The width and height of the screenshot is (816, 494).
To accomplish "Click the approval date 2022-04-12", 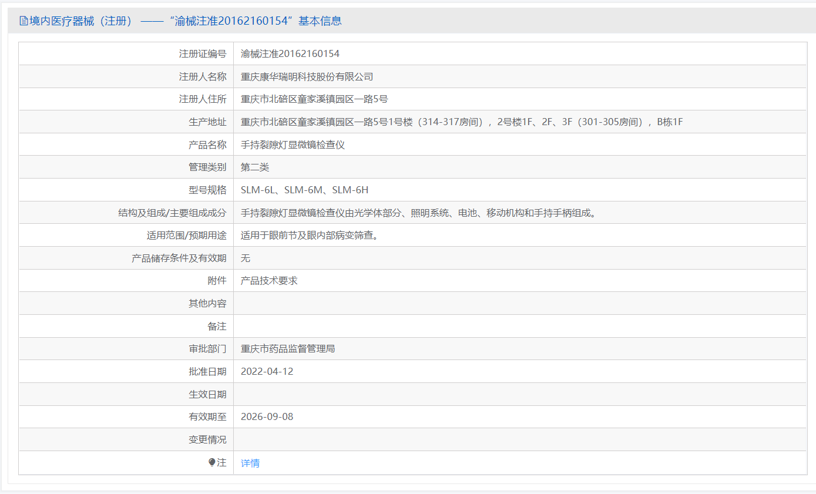I will tap(267, 371).
